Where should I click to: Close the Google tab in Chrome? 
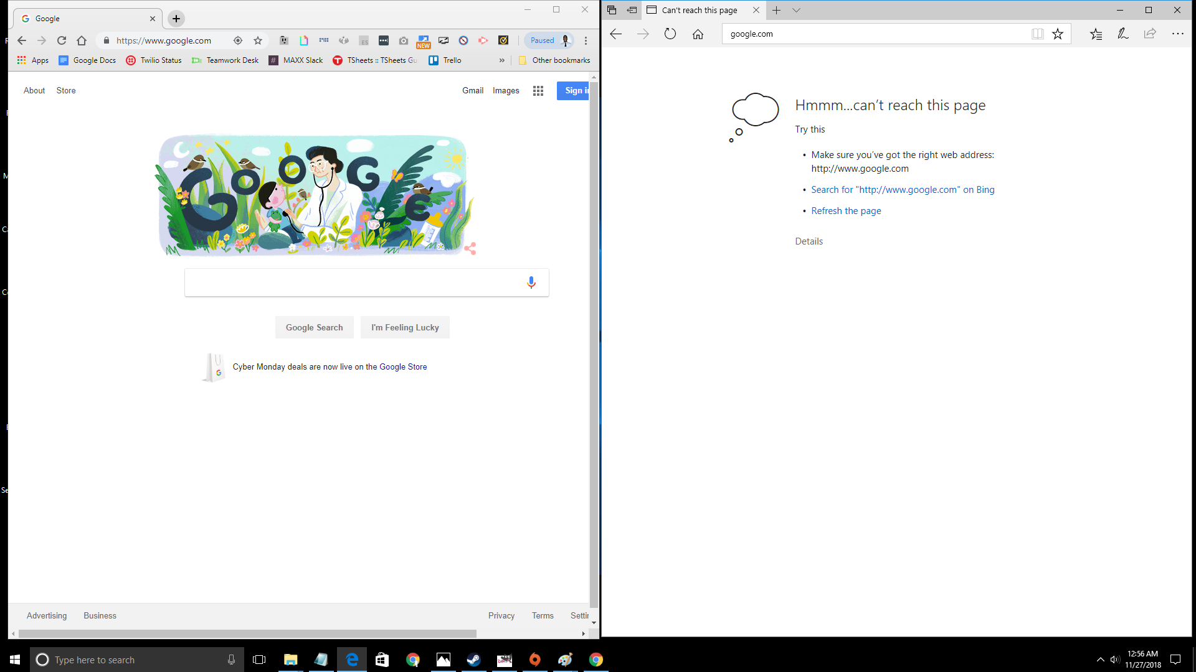(153, 19)
